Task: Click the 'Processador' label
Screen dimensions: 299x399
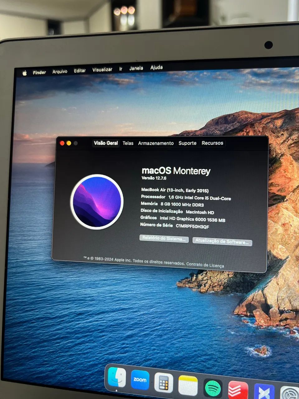Action: 153,197
